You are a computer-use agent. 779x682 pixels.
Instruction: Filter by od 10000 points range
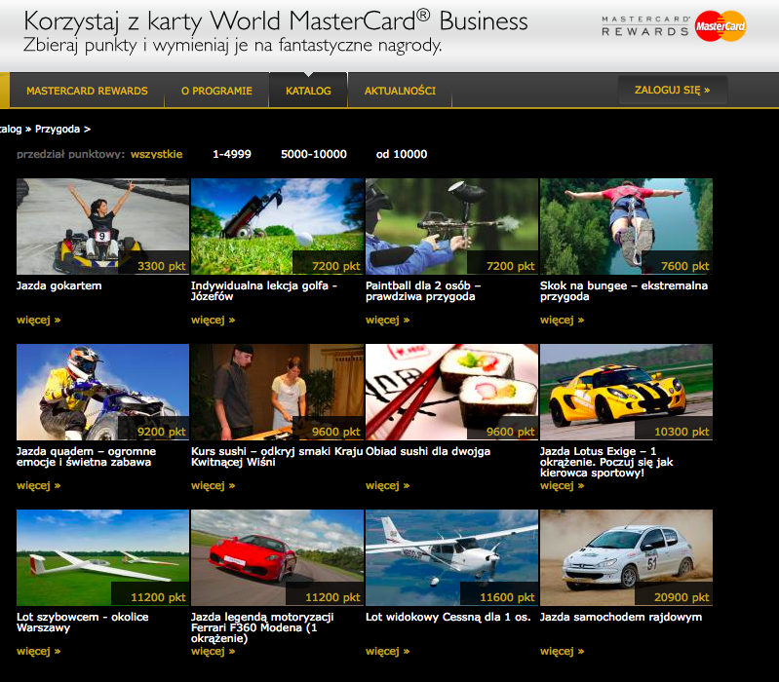click(402, 154)
